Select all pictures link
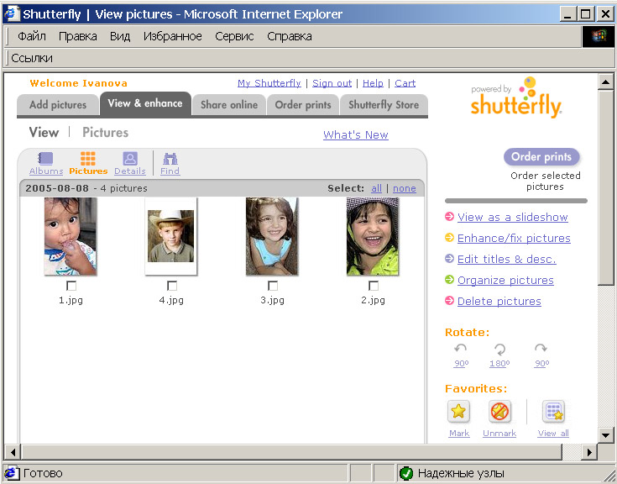617x484 pixels. pos(377,188)
